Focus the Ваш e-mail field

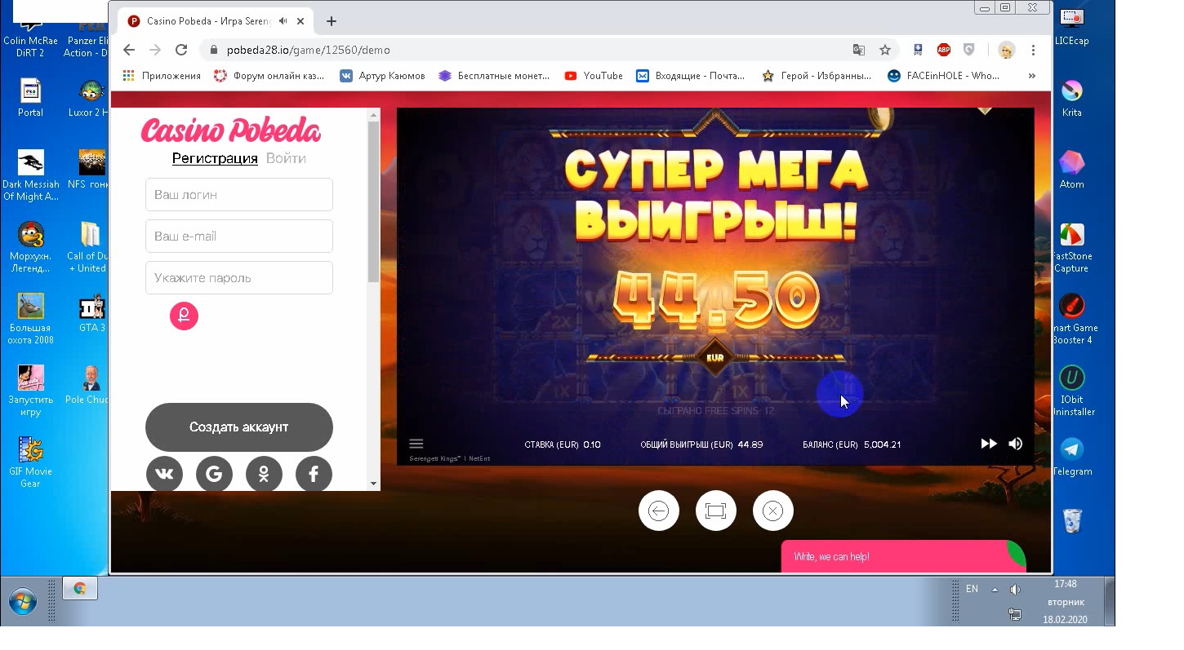pos(239,237)
